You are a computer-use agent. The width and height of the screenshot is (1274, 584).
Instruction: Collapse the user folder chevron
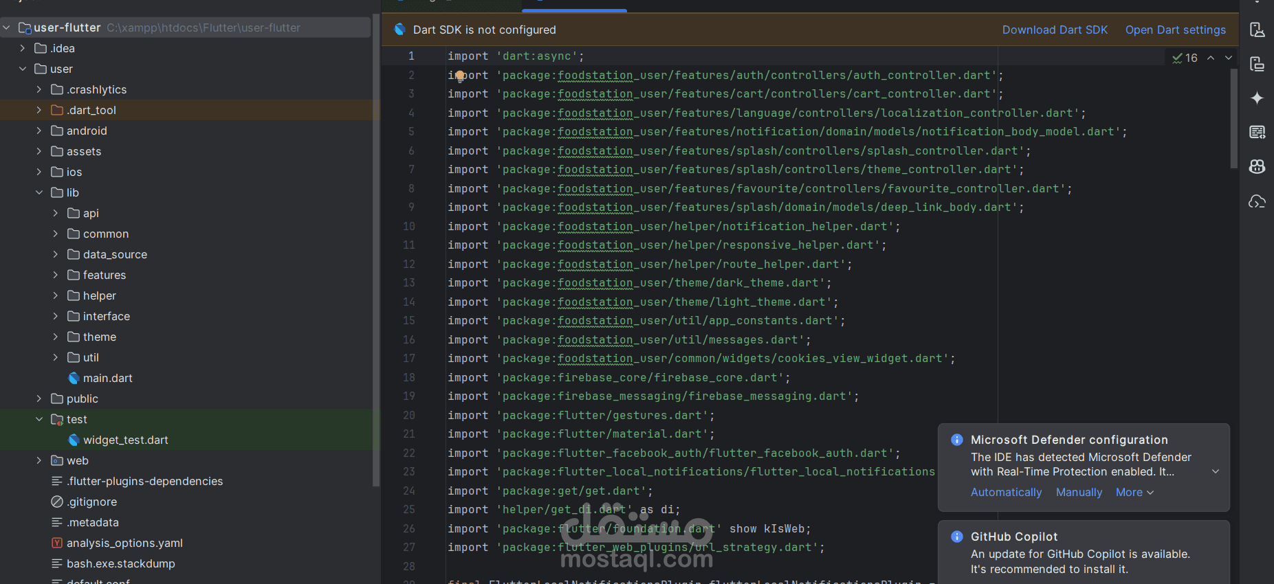[23, 69]
